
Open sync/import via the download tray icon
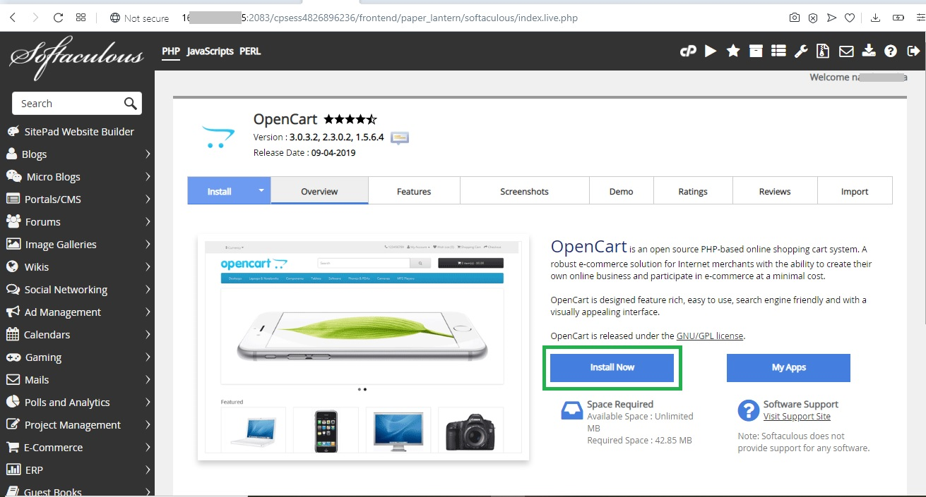(869, 51)
